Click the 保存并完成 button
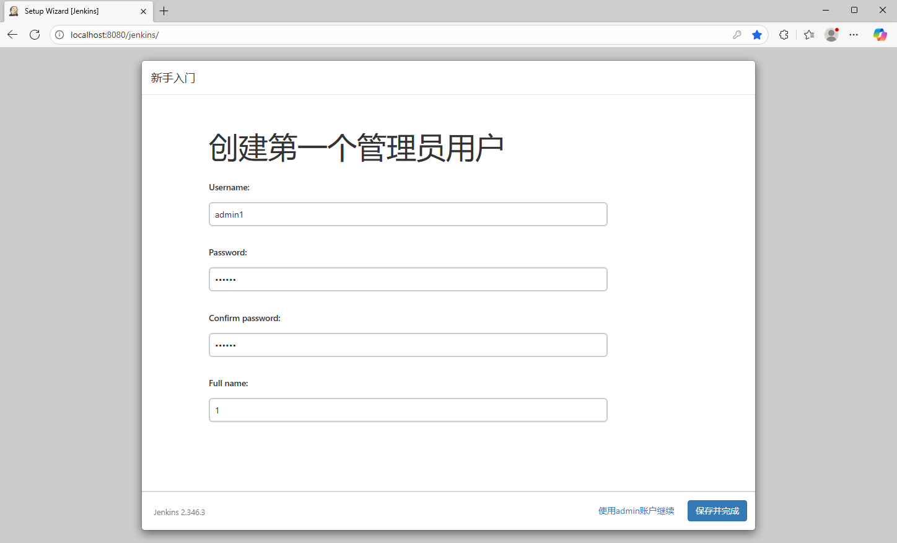 click(x=717, y=511)
